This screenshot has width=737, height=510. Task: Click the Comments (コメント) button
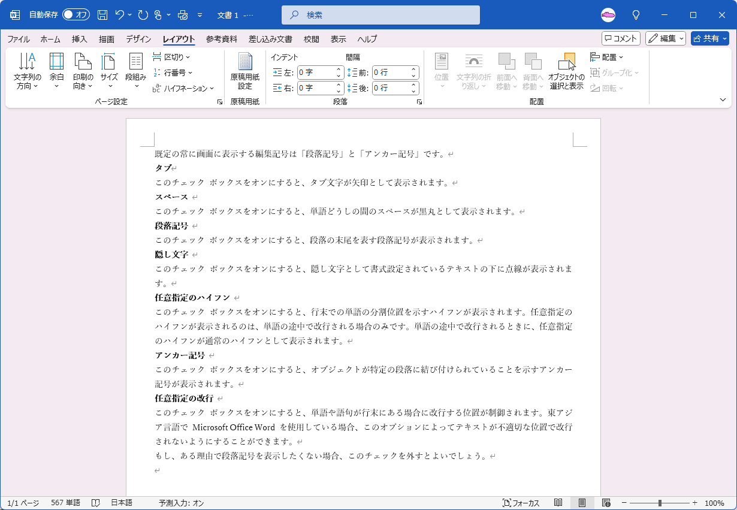click(x=621, y=38)
